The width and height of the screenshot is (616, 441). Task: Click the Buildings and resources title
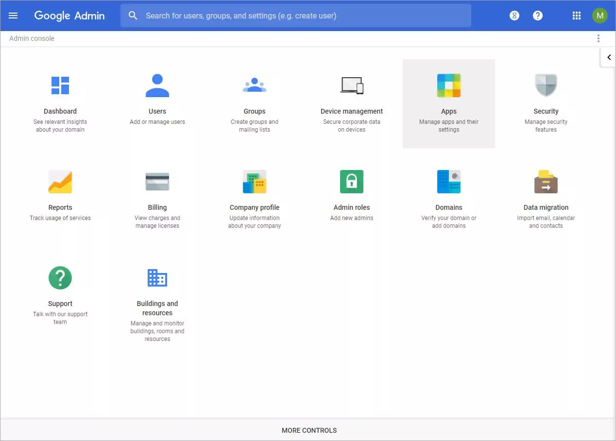157,308
